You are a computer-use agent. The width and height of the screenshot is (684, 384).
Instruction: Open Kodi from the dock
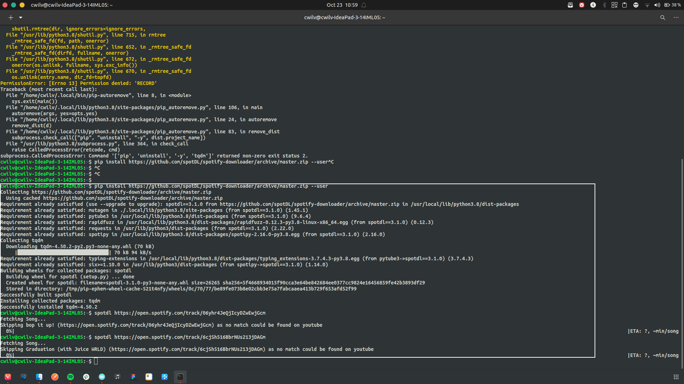[x=165, y=377]
